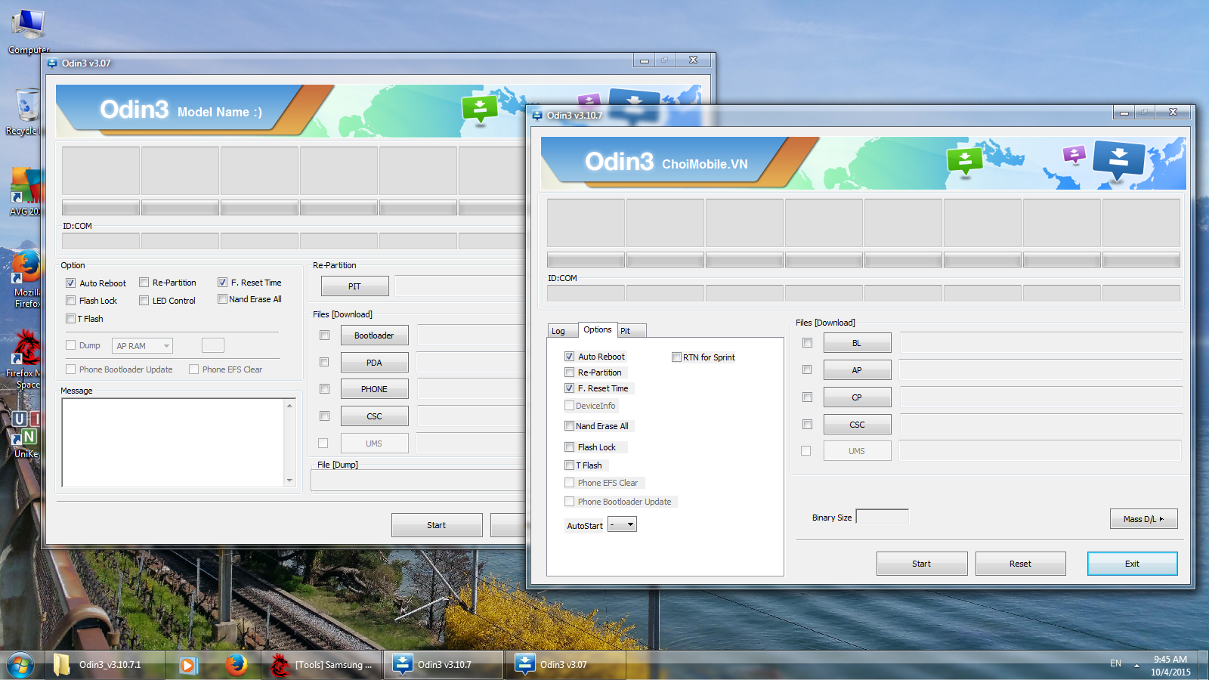Enable Re-Partition in the Odin3 v3.07 window
The width and height of the screenshot is (1209, 680).
[x=144, y=283]
